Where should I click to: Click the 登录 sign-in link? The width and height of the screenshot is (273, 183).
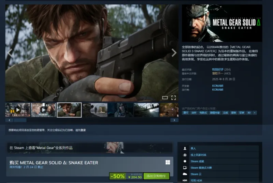click(x=83, y=130)
